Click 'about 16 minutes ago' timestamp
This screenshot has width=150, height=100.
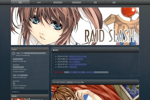tap(23, 55)
